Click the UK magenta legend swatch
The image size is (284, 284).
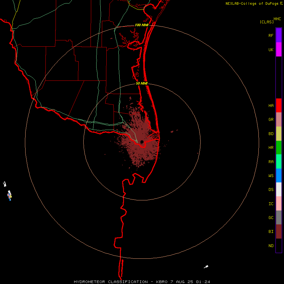(x=279, y=50)
